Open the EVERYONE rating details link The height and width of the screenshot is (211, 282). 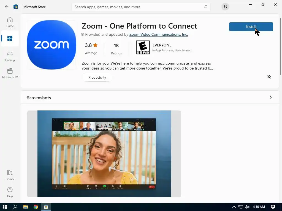162,45
